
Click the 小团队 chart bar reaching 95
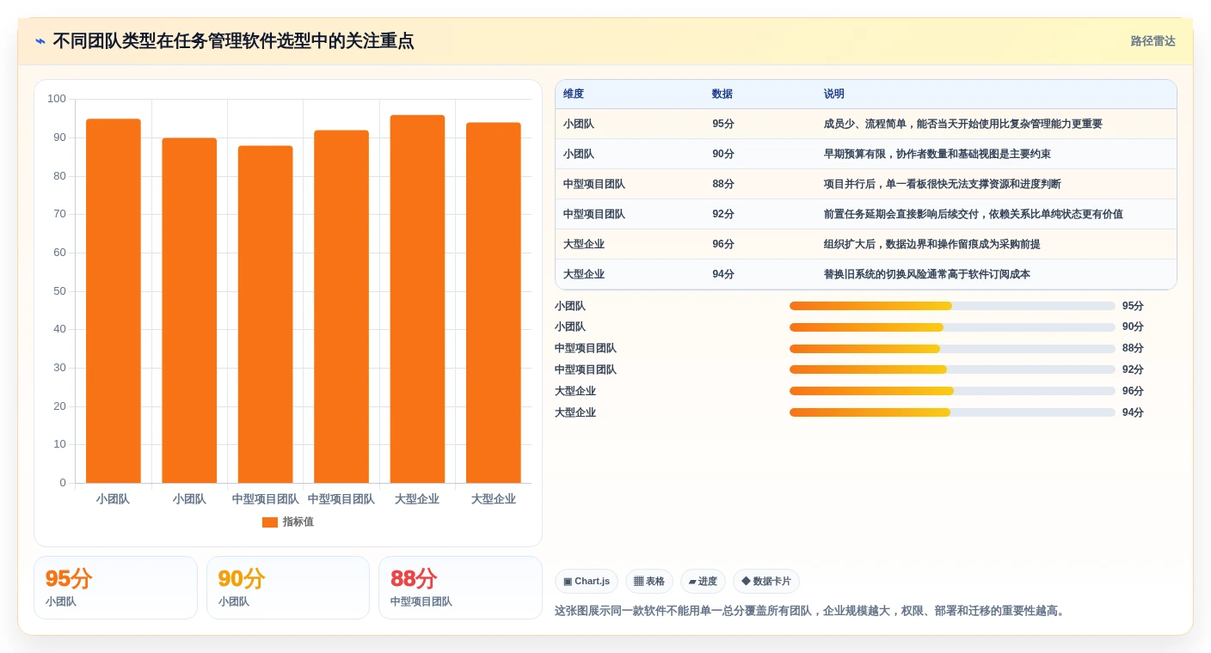pyautogui.click(x=114, y=301)
